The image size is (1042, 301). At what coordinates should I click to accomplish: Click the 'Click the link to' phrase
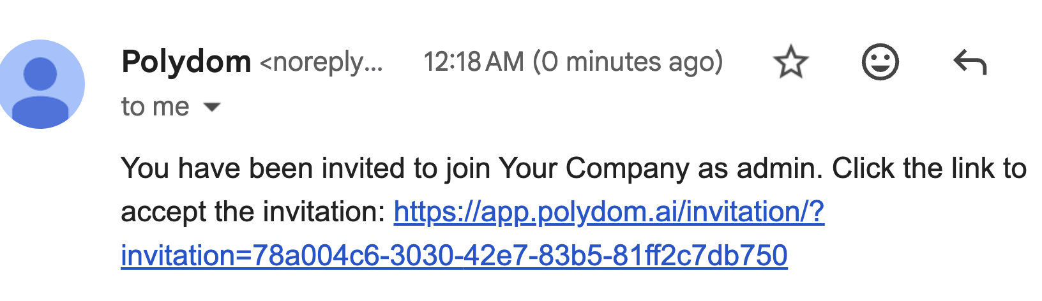[x=929, y=168]
